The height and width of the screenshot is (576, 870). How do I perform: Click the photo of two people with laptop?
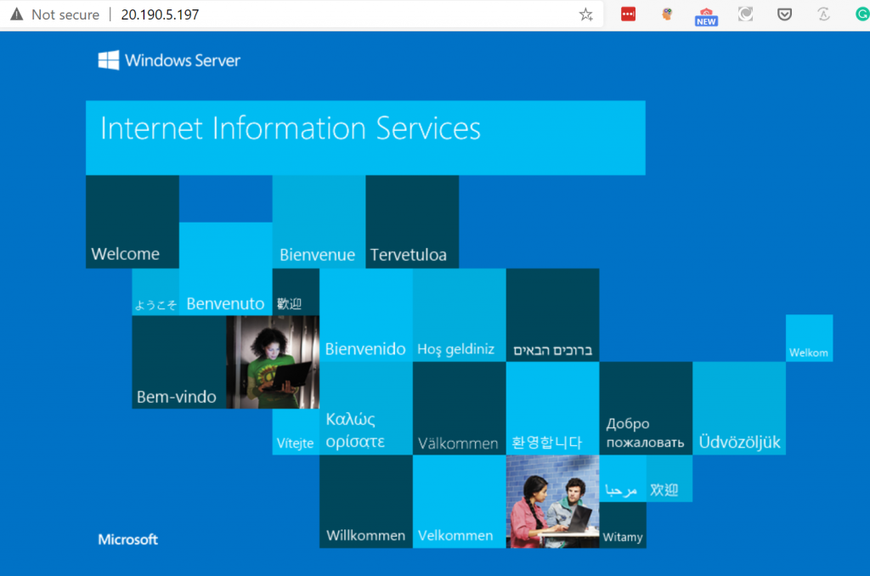(552, 501)
